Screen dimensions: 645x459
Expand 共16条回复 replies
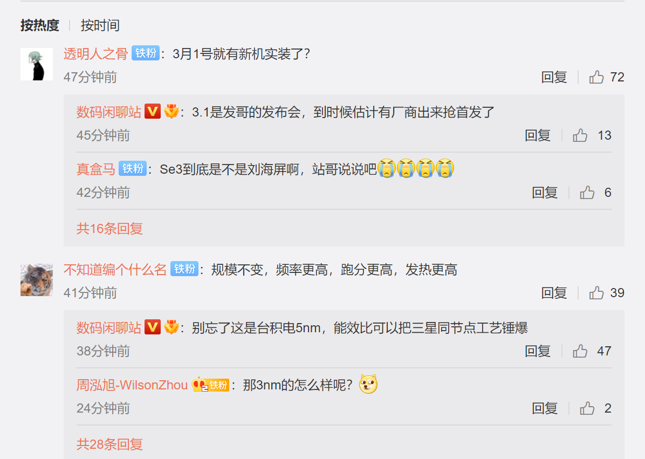(x=109, y=228)
